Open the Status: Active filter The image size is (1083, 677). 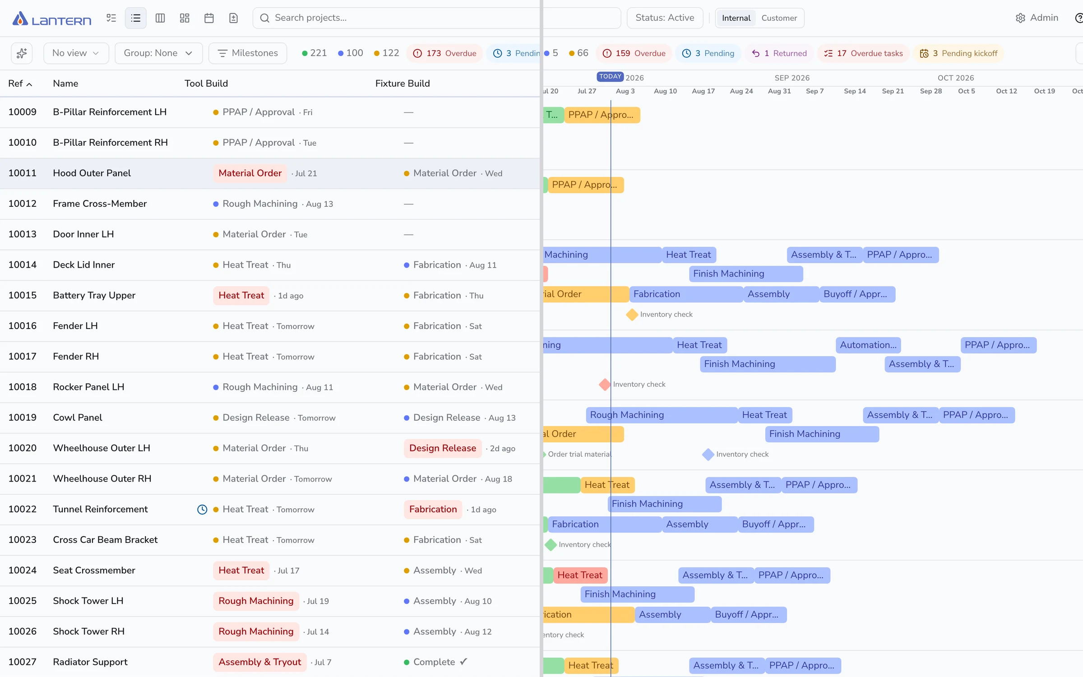point(665,18)
